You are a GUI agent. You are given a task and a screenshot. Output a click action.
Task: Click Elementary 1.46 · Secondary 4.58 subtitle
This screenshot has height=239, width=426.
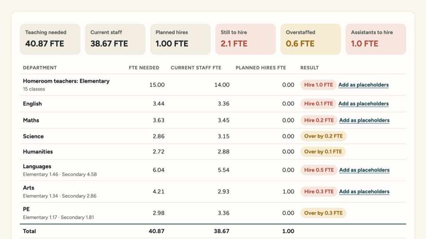pos(60,174)
